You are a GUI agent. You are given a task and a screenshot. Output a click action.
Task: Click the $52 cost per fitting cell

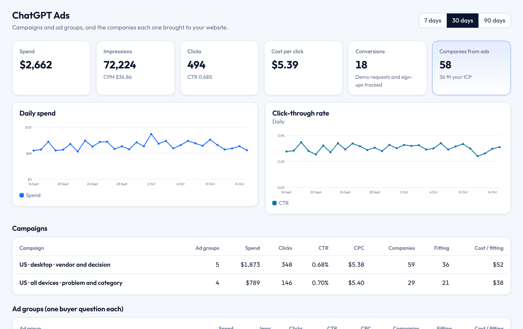coord(498,265)
